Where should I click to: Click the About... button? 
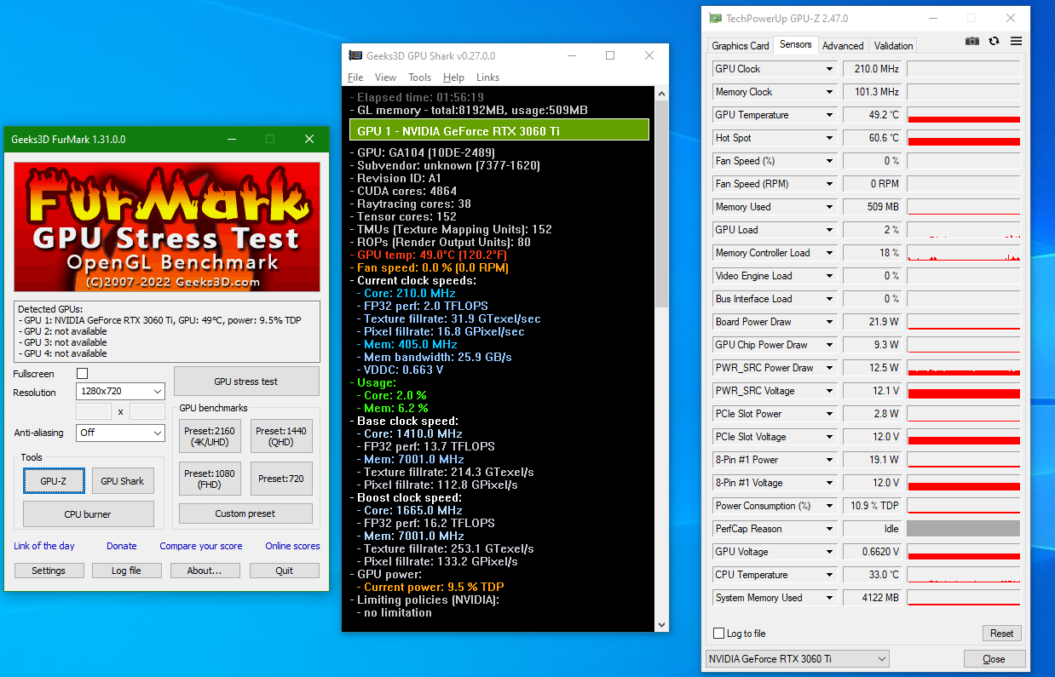205,571
